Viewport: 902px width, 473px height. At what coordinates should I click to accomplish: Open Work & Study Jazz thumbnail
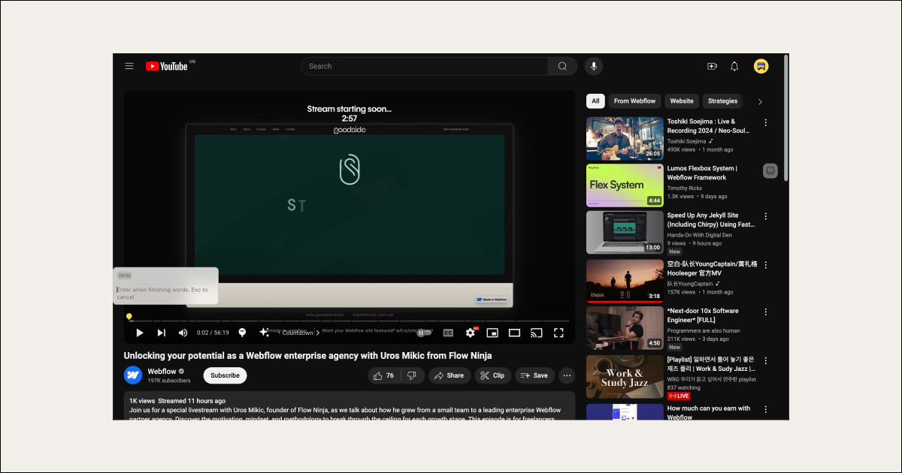(625, 377)
